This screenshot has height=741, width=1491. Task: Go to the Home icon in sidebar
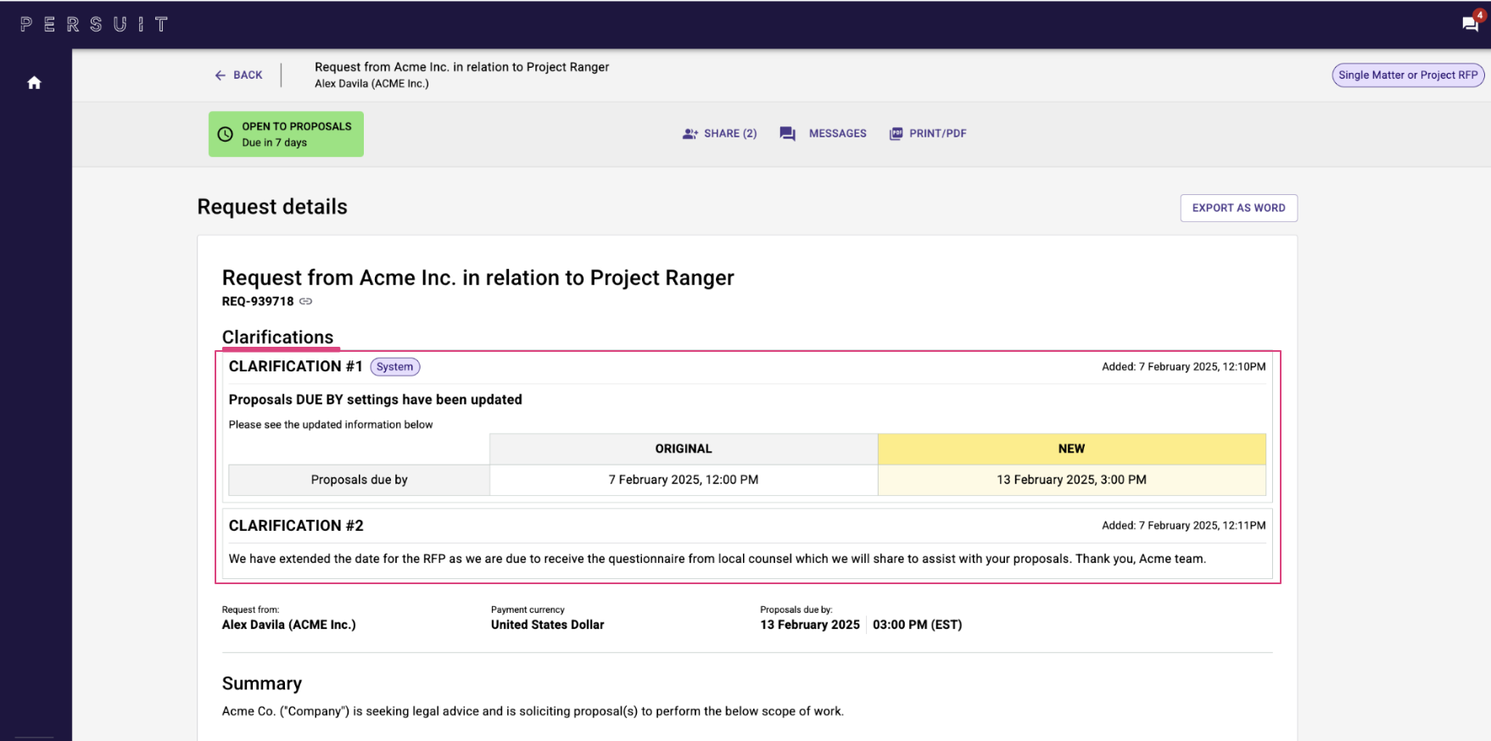34,82
